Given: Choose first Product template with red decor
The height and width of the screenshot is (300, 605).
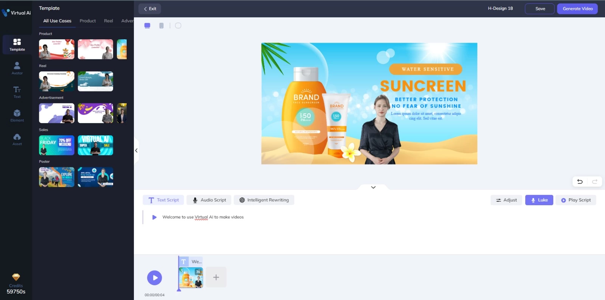Looking at the screenshot, I should [x=57, y=49].
